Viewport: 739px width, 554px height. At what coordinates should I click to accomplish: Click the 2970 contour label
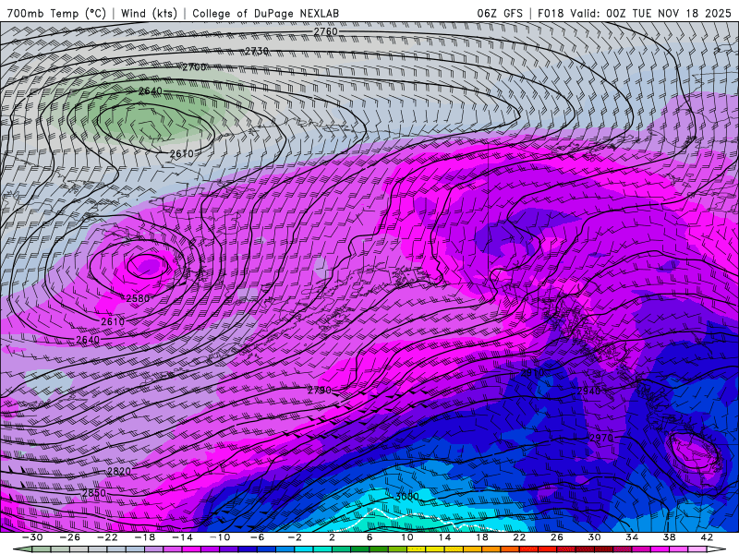(x=601, y=438)
